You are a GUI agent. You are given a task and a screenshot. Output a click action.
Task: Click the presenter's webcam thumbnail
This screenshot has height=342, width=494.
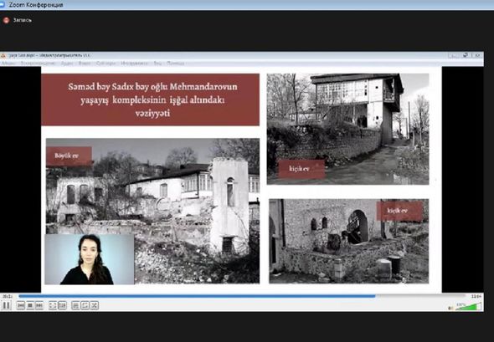(90, 259)
